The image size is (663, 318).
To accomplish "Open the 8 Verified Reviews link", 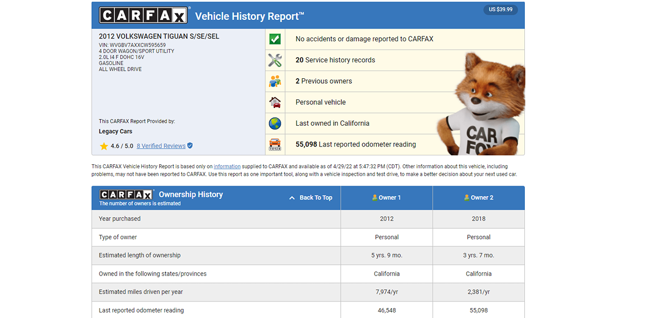I will tap(161, 146).
